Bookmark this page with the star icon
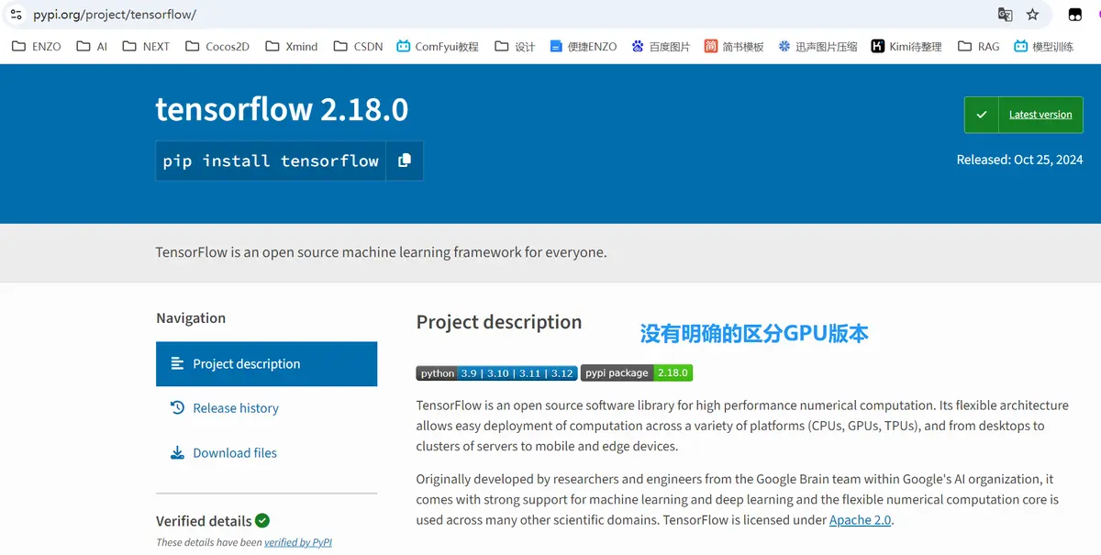The height and width of the screenshot is (555, 1101). [x=1033, y=15]
